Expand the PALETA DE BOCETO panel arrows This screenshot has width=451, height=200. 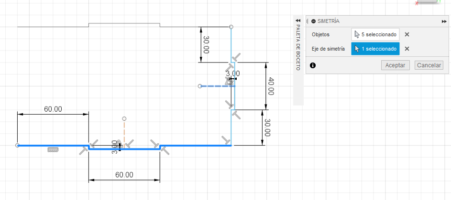point(298,21)
